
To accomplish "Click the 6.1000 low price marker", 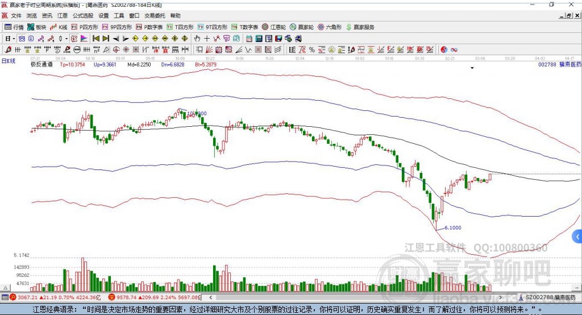I will 453,227.
